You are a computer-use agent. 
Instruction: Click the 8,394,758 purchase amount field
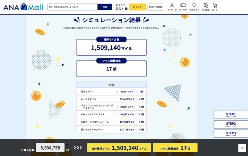[x=50, y=148]
